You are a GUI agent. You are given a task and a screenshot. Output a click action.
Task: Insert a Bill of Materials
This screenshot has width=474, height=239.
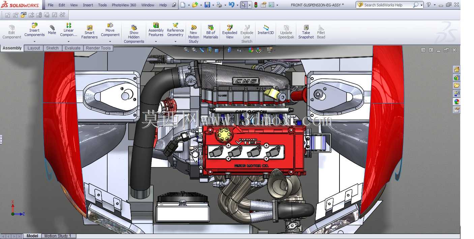211,32
